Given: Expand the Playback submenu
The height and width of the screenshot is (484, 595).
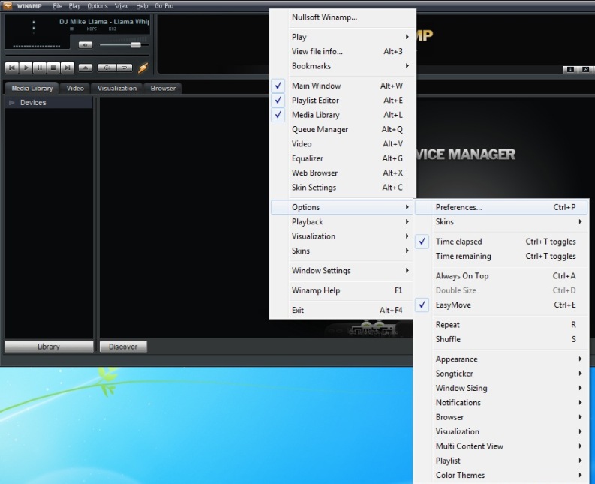Looking at the screenshot, I should (342, 221).
